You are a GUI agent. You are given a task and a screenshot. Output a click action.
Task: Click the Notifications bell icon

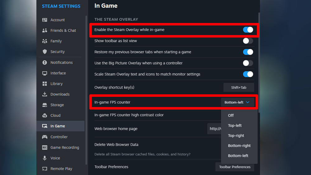click(45, 62)
